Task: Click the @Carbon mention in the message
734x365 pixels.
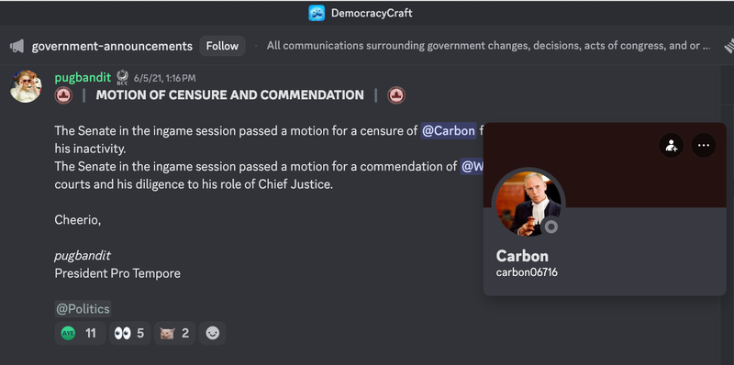Action: 449,130
